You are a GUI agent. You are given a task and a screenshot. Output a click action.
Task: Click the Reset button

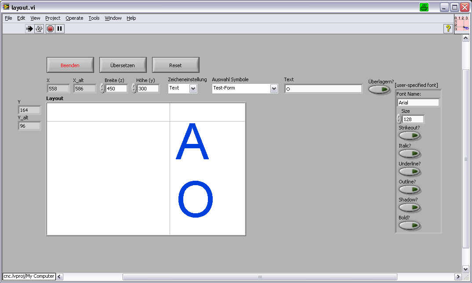coord(175,65)
